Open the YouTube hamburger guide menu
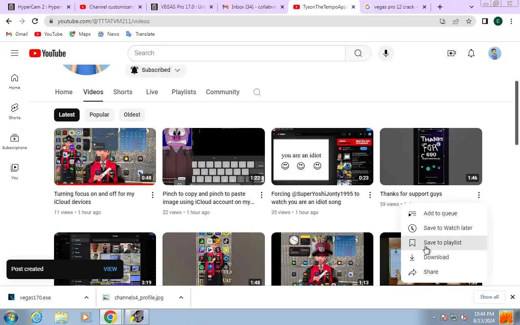This screenshot has height=325, width=520. 15,53
